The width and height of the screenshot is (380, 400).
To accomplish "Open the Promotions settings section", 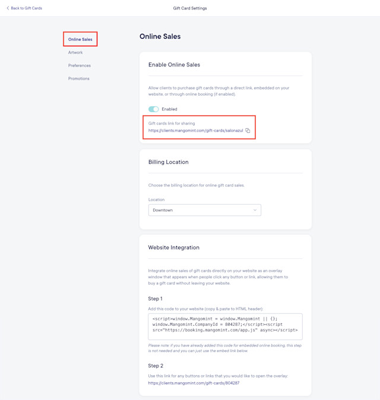I will [x=78, y=78].
